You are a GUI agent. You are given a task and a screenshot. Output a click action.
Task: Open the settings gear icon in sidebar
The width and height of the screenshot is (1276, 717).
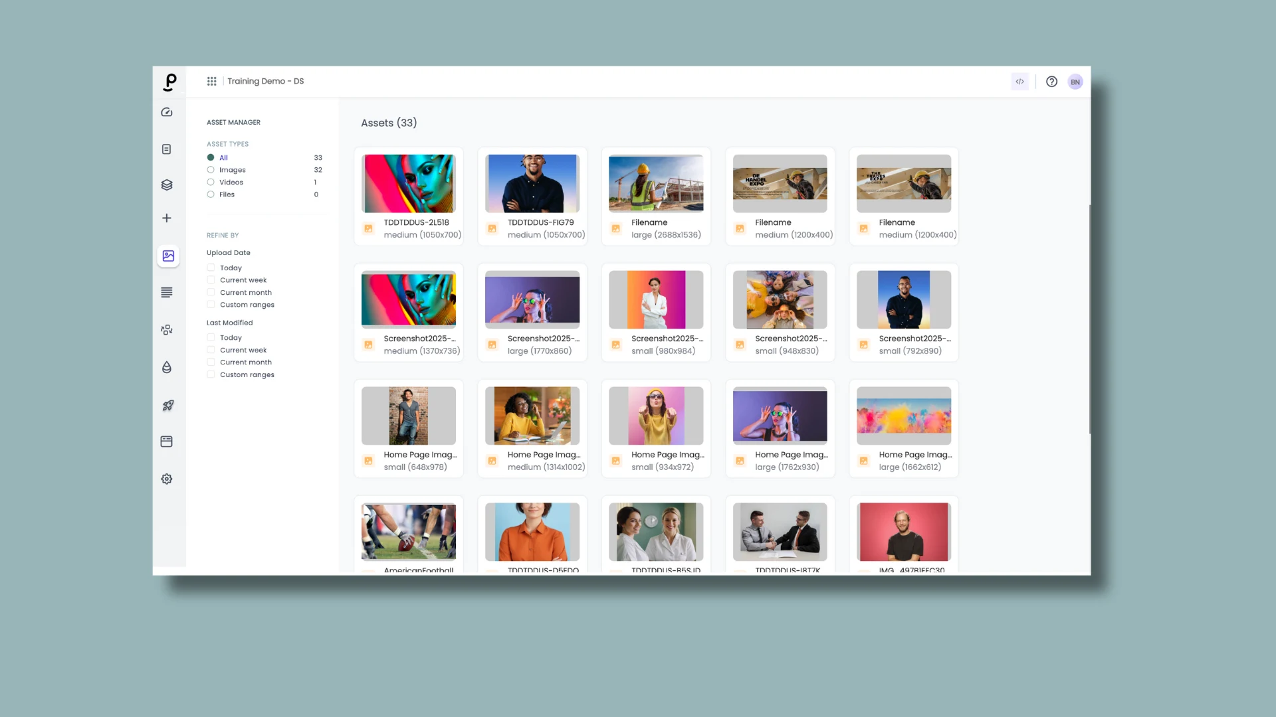pyautogui.click(x=167, y=479)
